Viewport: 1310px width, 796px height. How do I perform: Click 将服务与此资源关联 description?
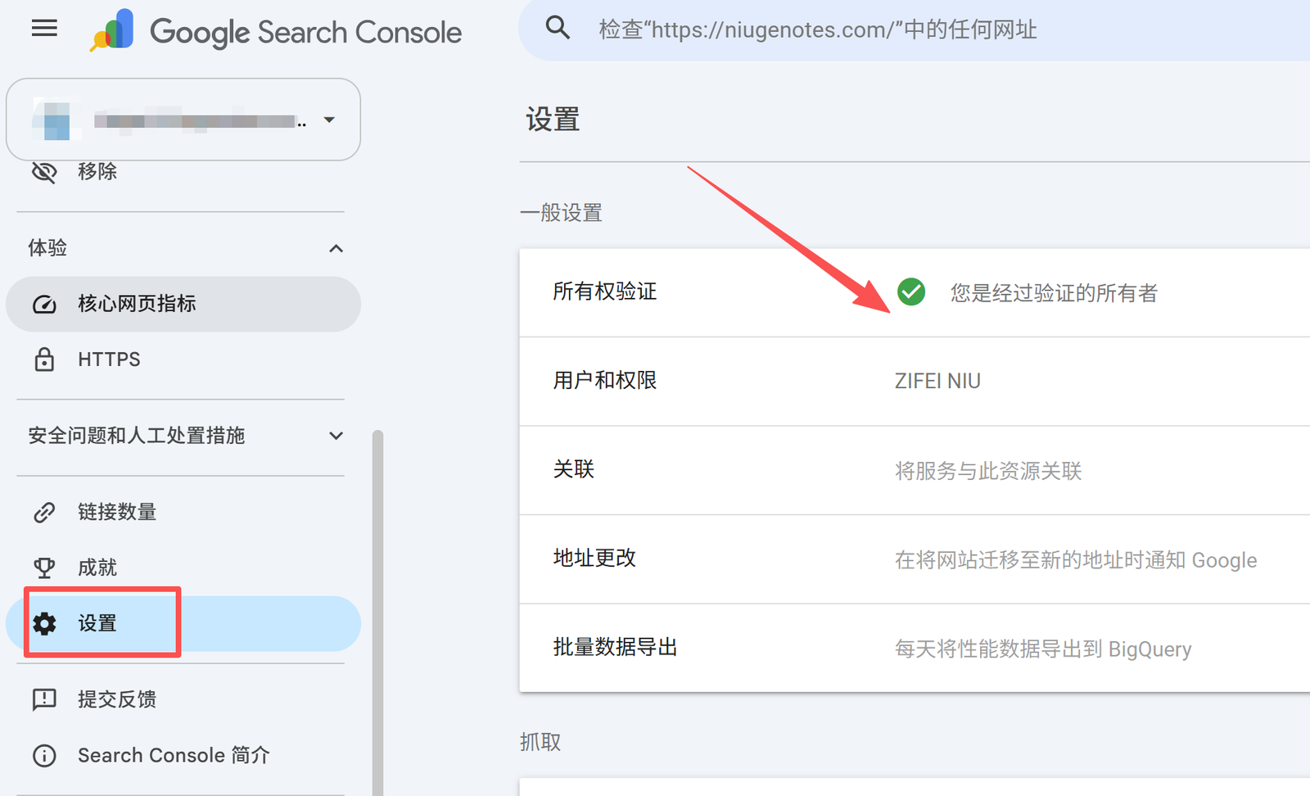click(x=988, y=471)
